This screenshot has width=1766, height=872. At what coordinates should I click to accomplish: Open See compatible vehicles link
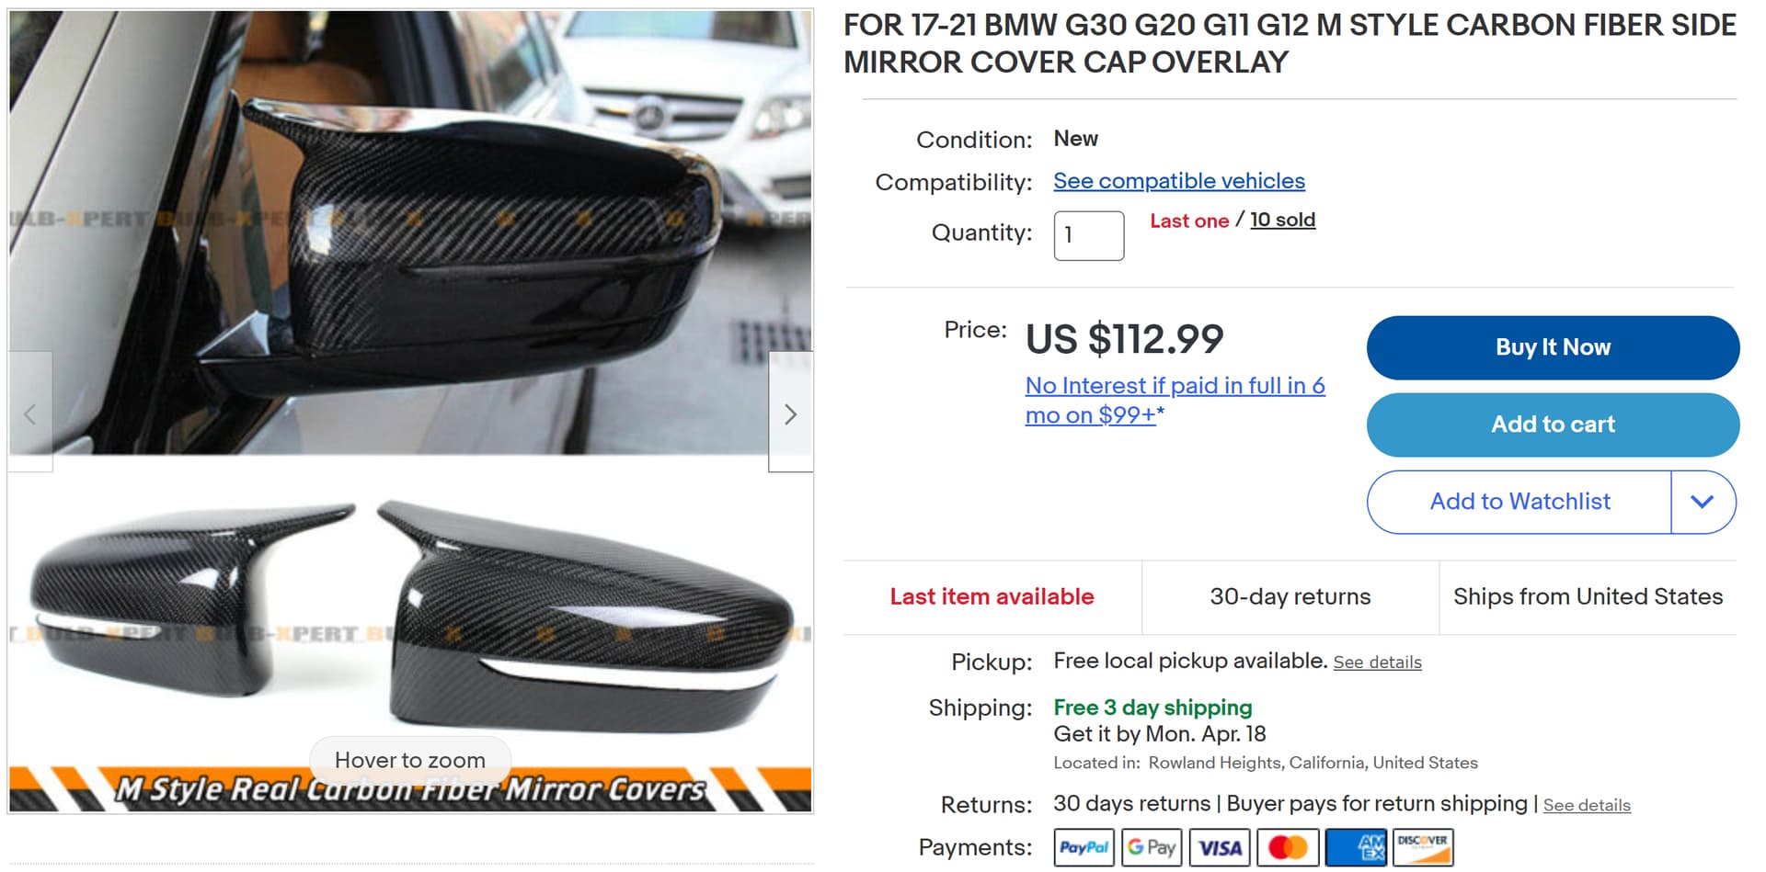coord(1179,181)
